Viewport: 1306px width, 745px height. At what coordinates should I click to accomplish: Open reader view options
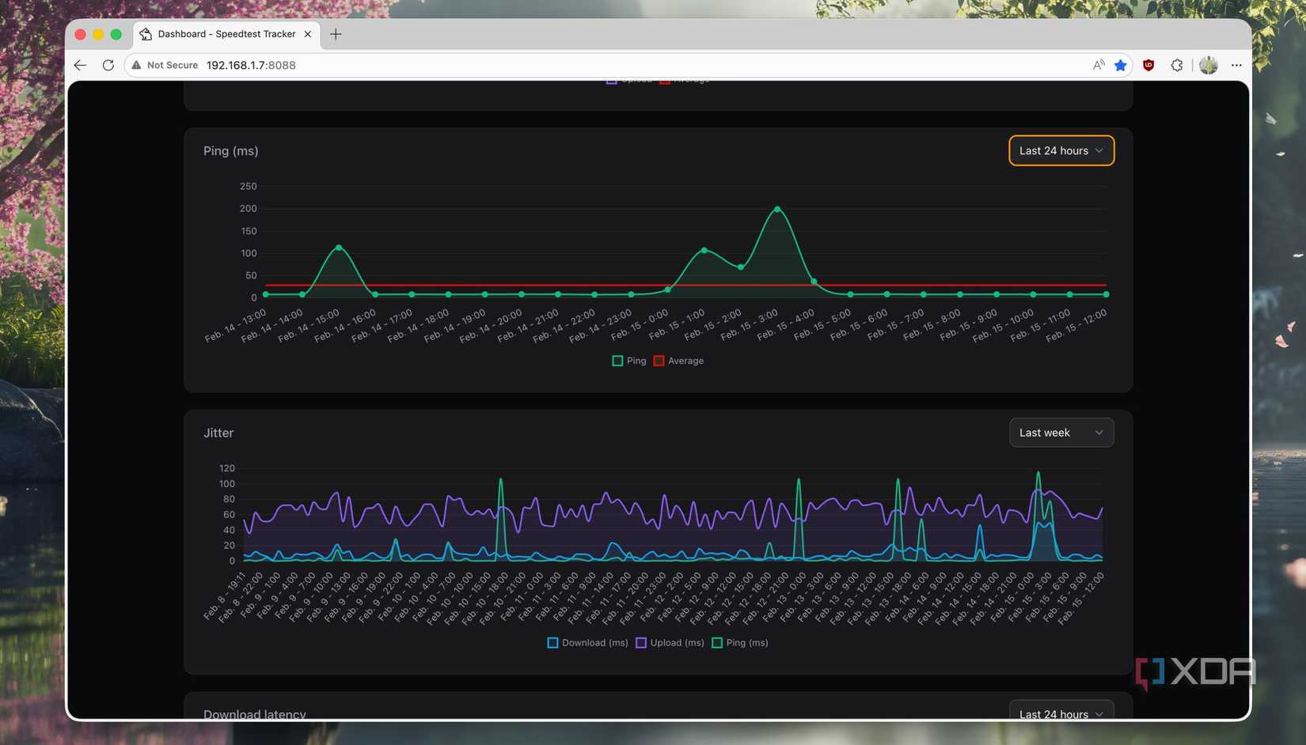click(x=1099, y=65)
